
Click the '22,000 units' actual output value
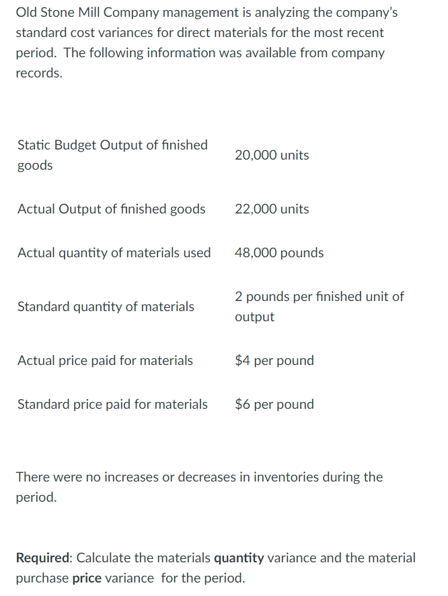click(272, 209)
